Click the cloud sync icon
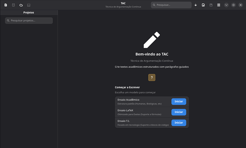Image resolution: width=246 pixels, height=148 pixels. (x=21, y=5)
